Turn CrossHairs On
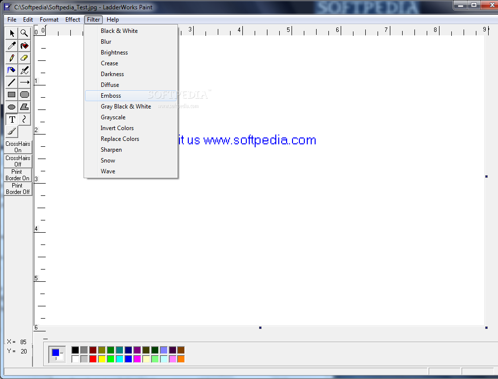The width and height of the screenshot is (498, 379). point(18,147)
